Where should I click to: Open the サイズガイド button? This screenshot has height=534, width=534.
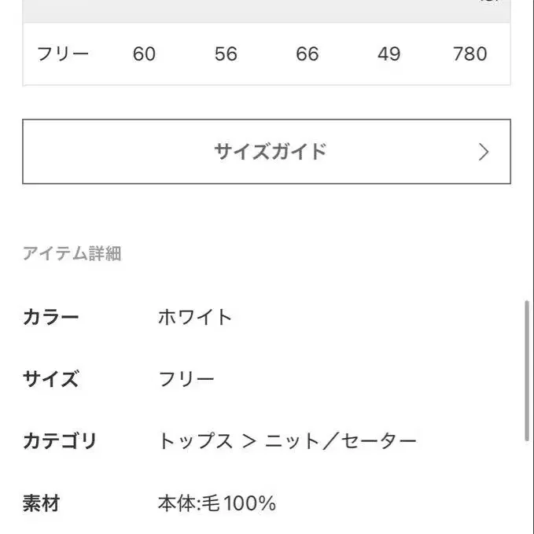[x=266, y=152]
